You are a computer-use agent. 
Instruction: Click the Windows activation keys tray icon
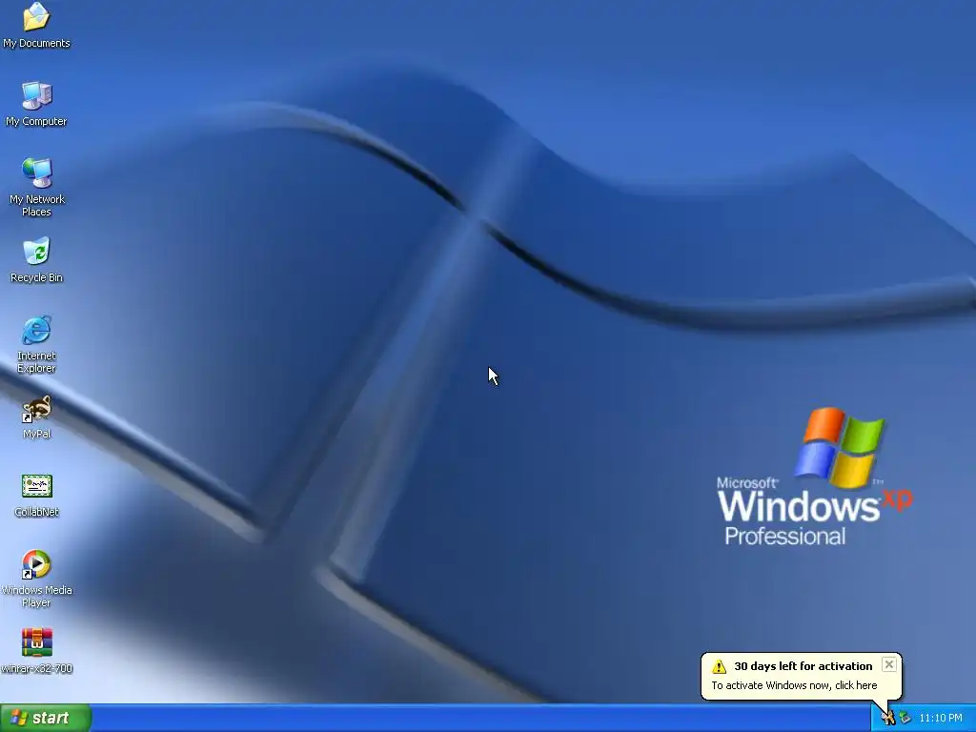click(x=887, y=719)
